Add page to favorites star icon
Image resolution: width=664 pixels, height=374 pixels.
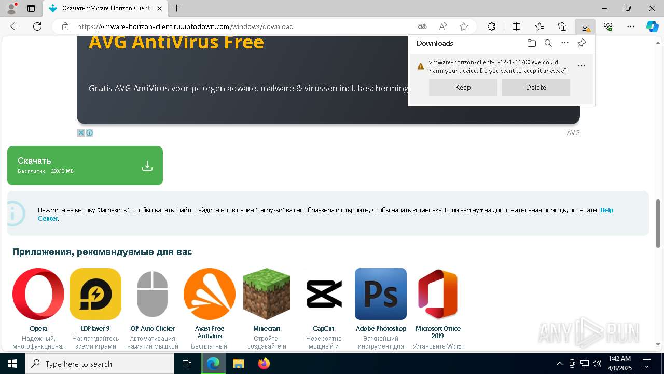464,26
